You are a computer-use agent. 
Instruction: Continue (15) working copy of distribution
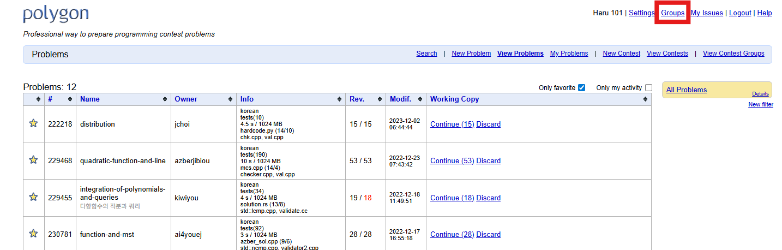pyautogui.click(x=452, y=124)
